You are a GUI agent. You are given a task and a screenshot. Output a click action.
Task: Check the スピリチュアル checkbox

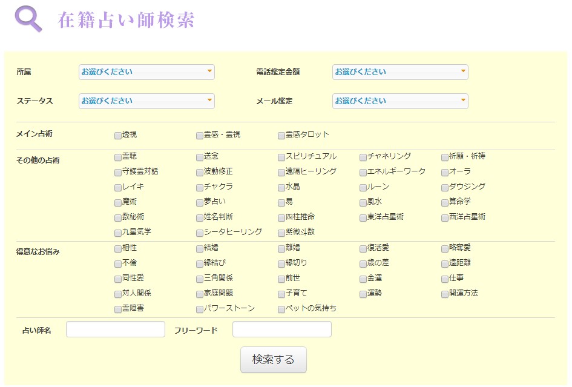281,157
